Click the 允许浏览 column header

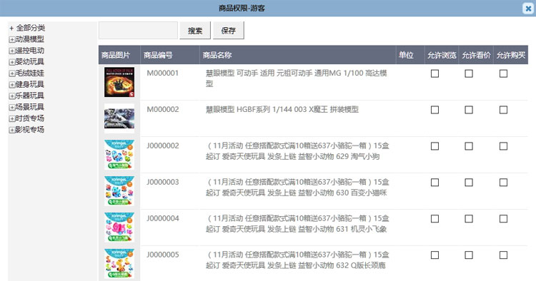click(442, 55)
